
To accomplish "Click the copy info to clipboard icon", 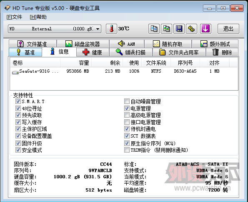I will [x=154, y=29].
